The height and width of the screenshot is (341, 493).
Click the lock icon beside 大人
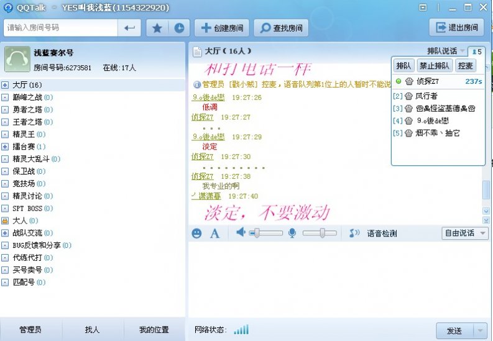pos(5,221)
